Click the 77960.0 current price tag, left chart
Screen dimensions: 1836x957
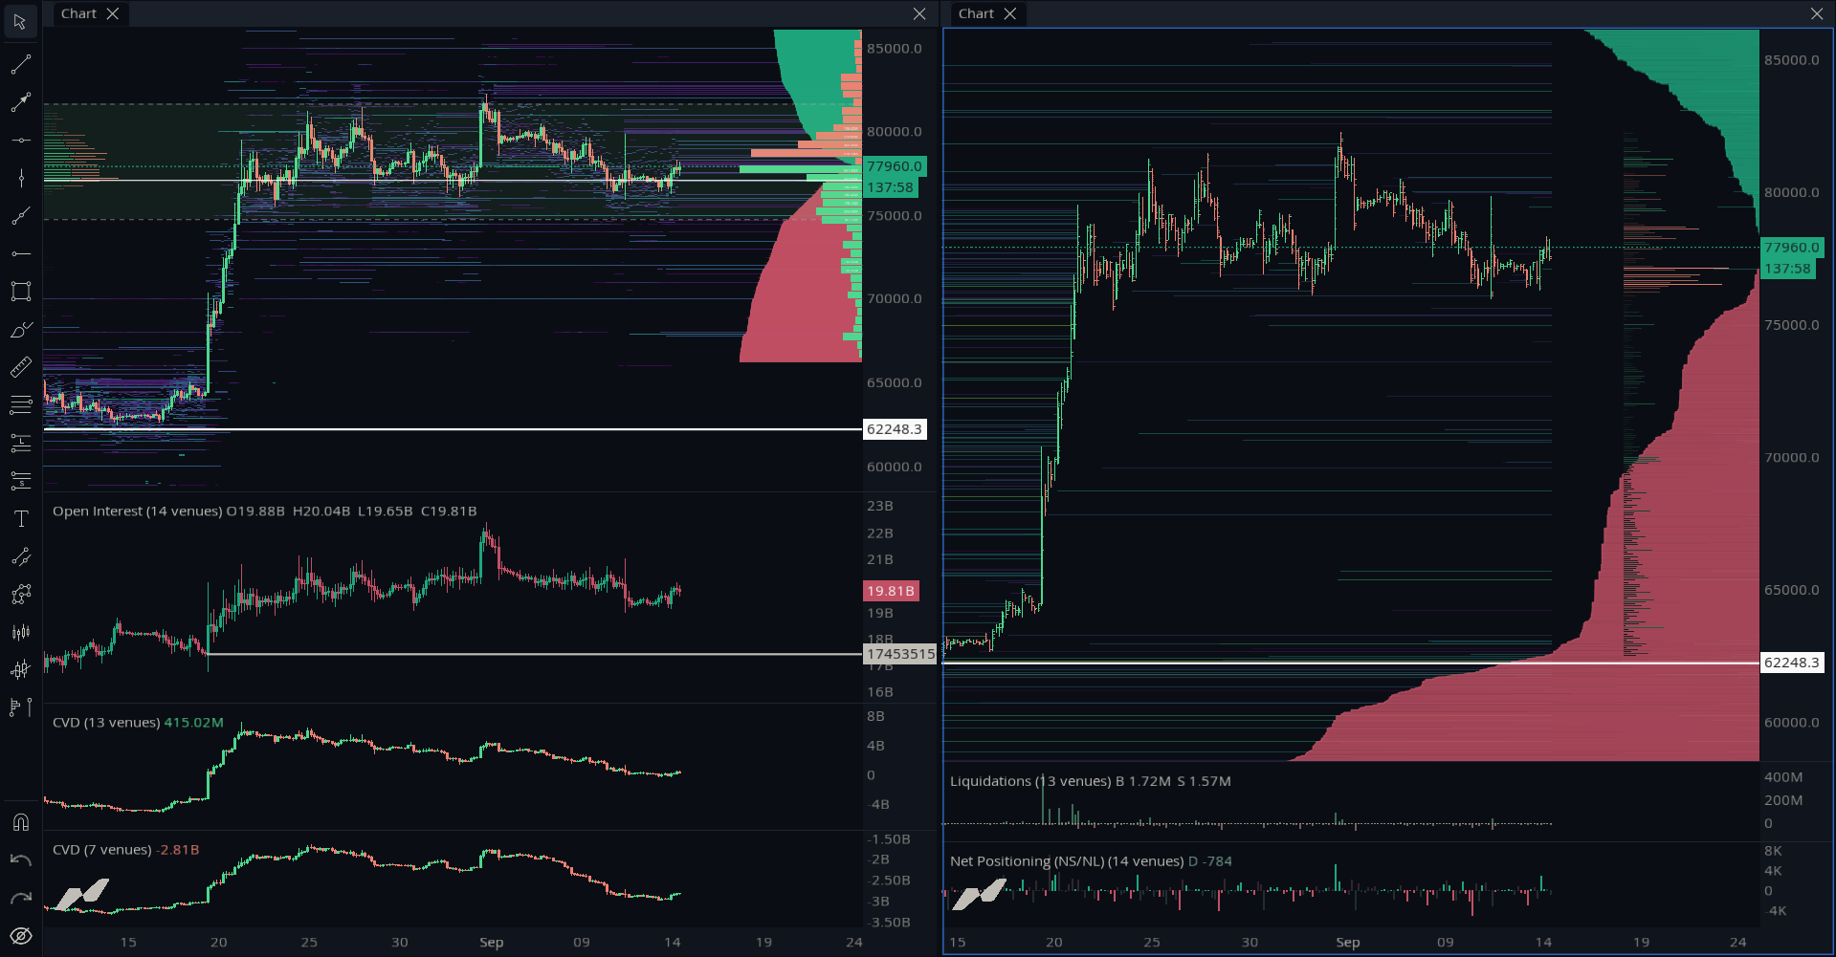(895, 166)
